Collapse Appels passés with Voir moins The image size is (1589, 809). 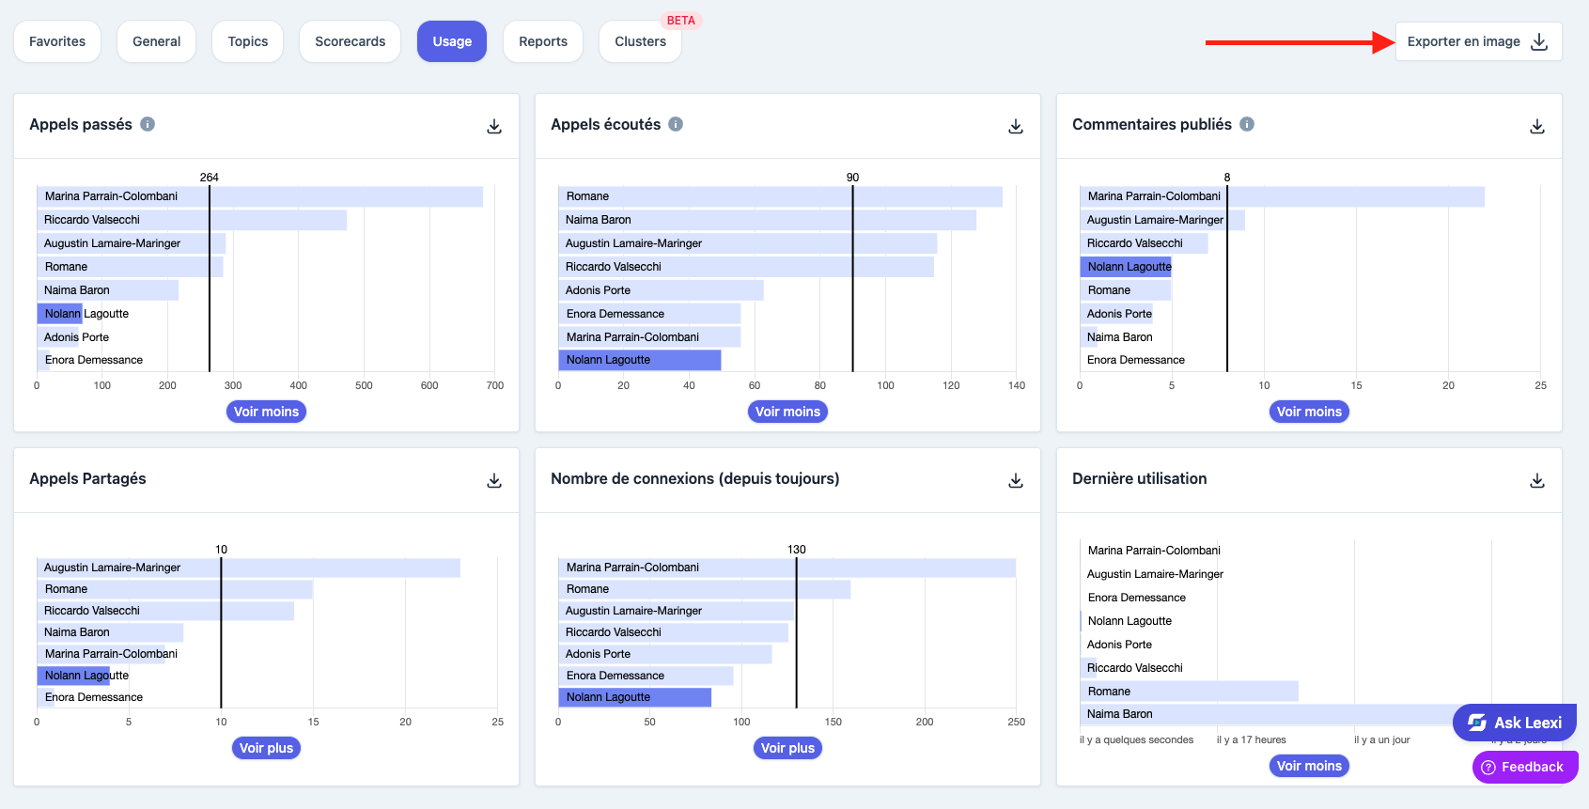(266, 412)
